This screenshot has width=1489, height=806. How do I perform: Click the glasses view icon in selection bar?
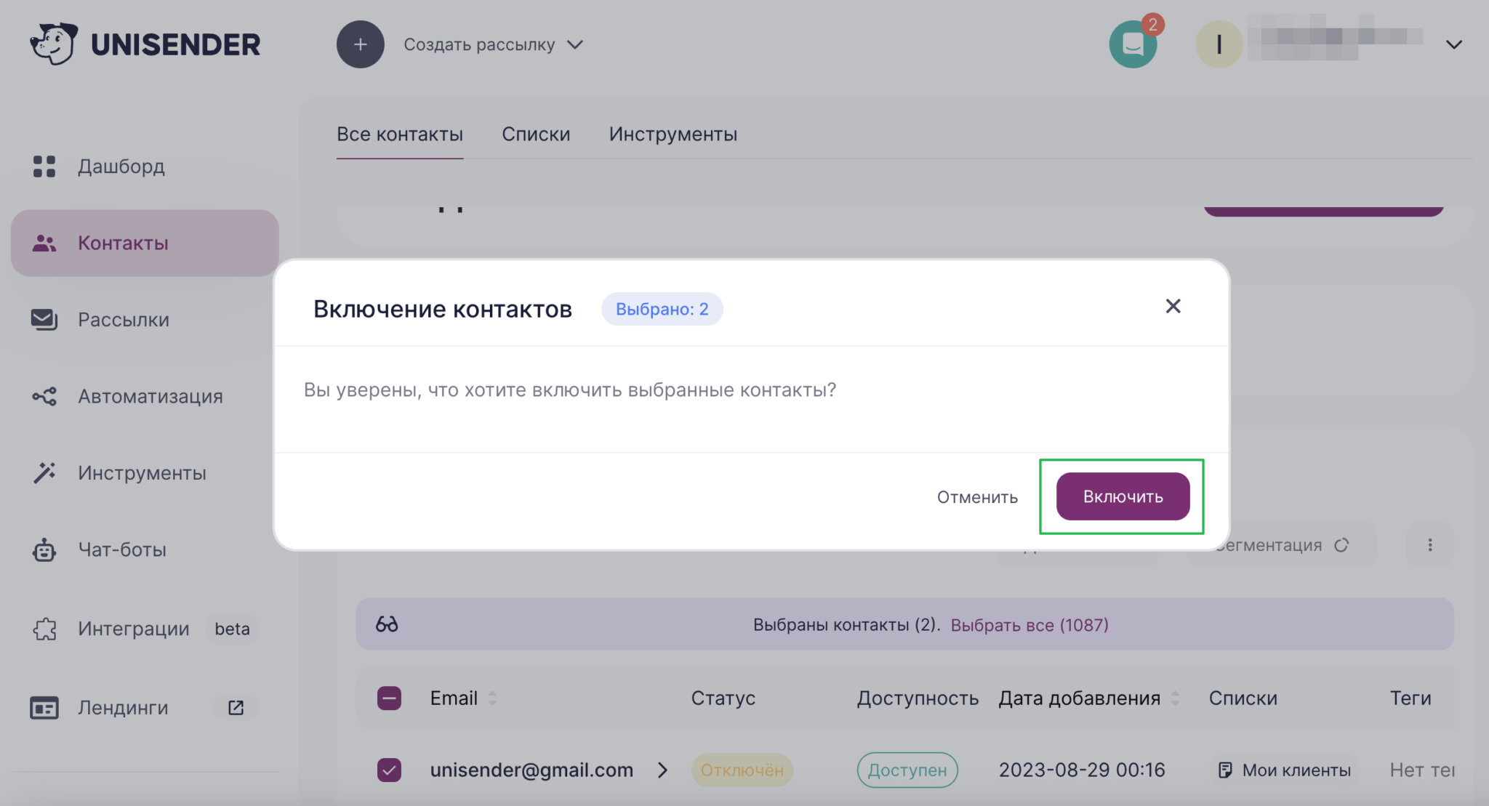pos(387,624)
